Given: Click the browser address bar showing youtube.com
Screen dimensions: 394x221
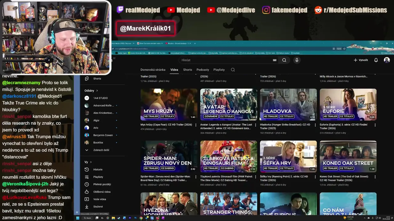Looking at the screenshot, I should [222, 48].
